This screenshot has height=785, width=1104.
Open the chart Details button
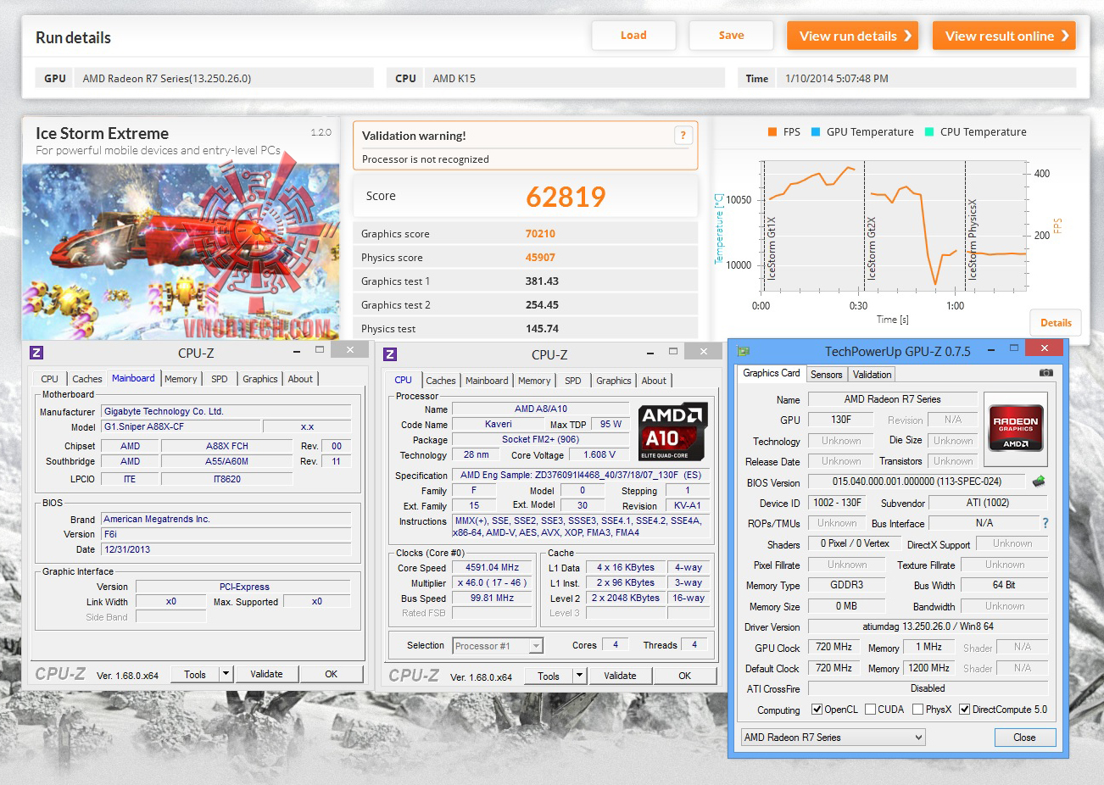click(1056, 323)
